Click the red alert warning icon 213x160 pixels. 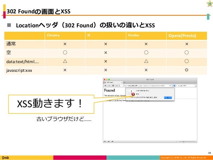coord(133,94)
